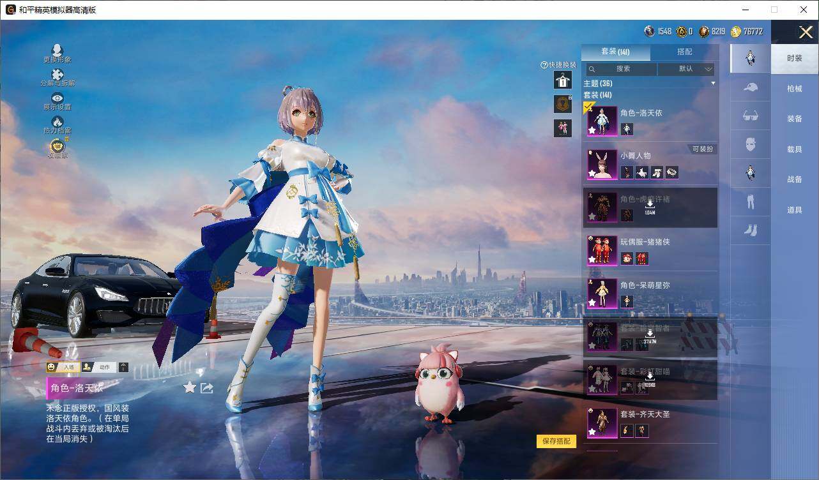The image size is (819, 480).
Task: Select the pants category icon
Action: [x=751, y=202]
